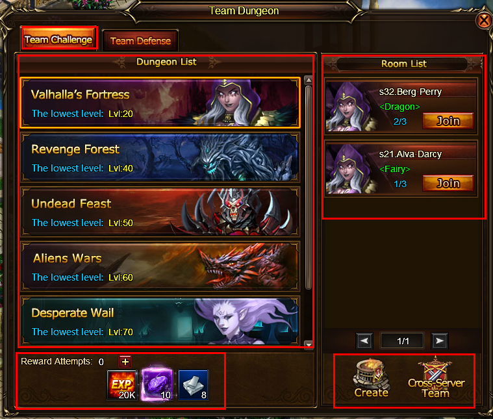Viewport: 493px width, 419px height.
Task: Click s32.Berg Perry room avatar
Action: click(x=349, y=107)
